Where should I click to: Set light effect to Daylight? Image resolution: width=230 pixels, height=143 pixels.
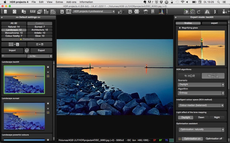[185, 117]
